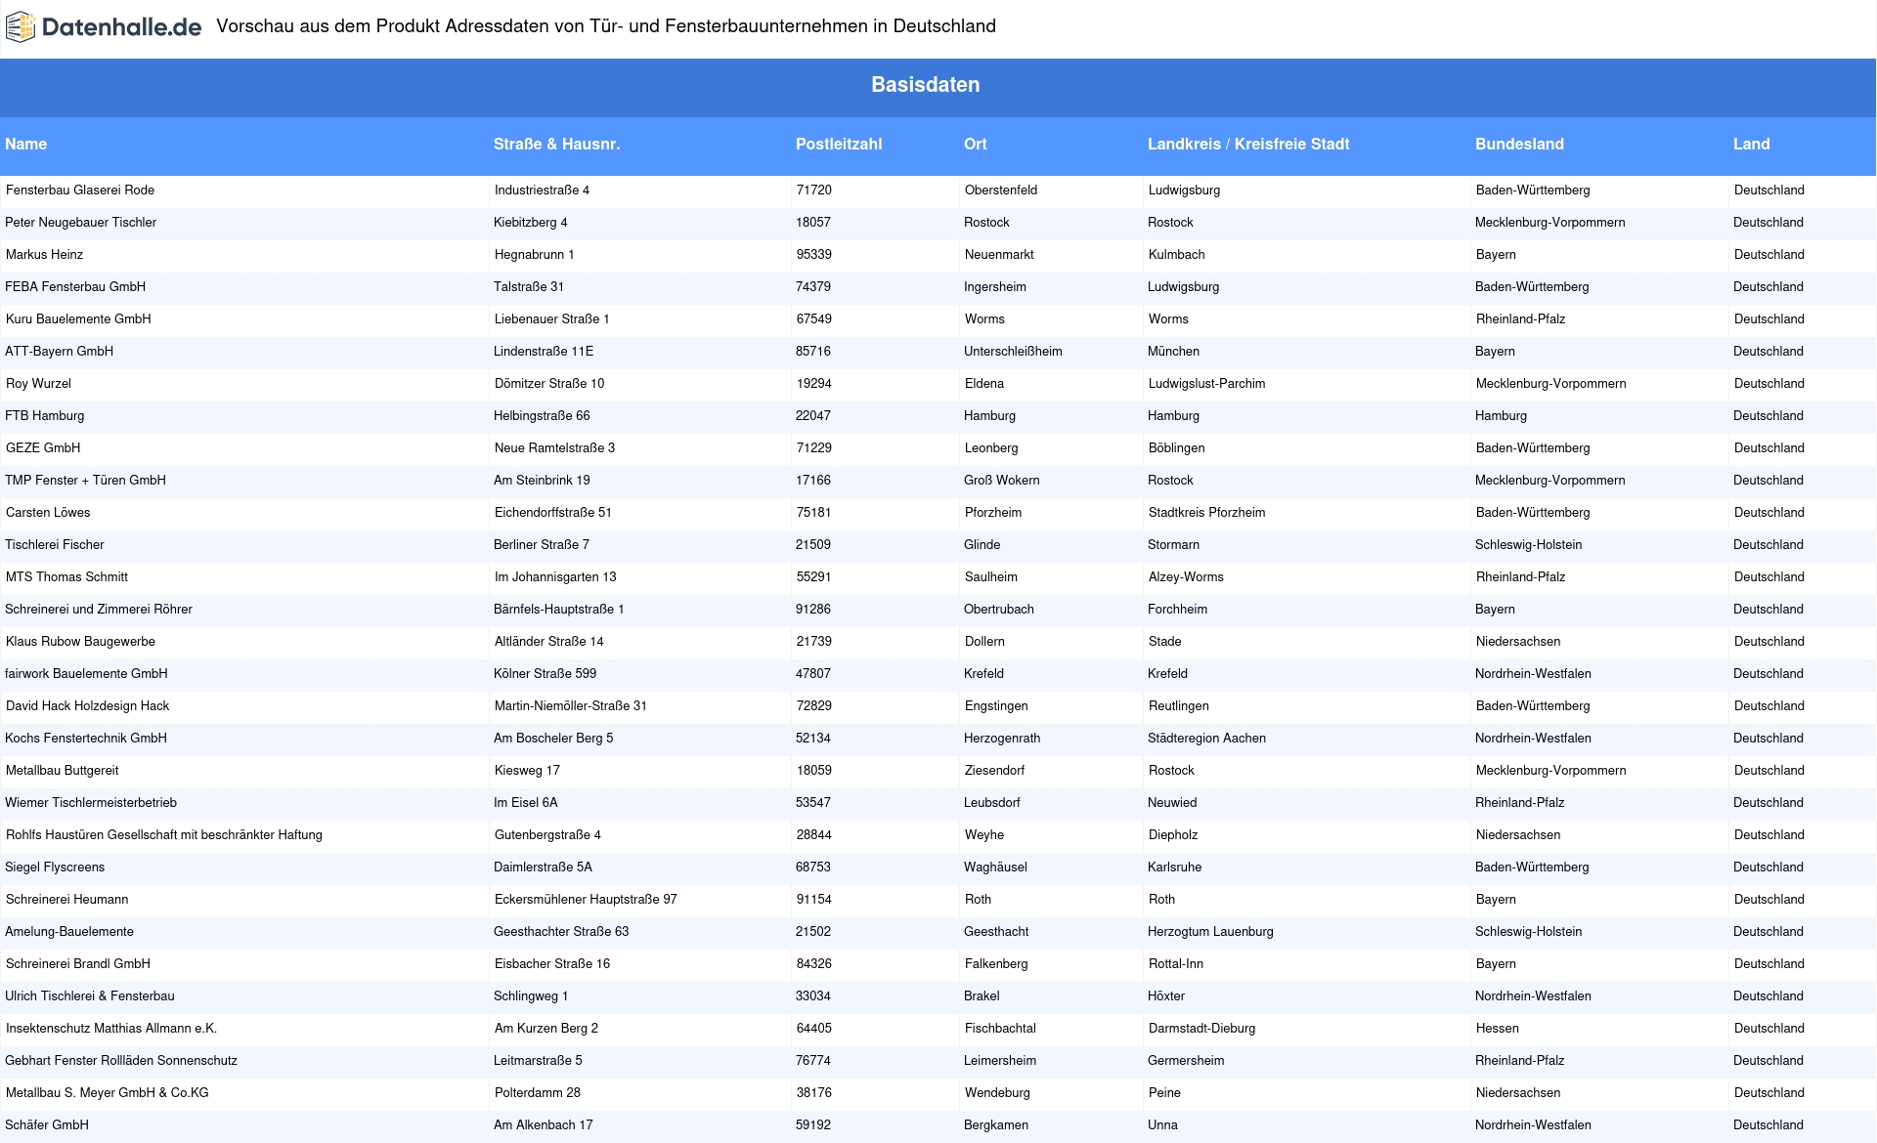Select the name cell Markus Heinz
The image size is (1877, 1143).
[244, 255]
